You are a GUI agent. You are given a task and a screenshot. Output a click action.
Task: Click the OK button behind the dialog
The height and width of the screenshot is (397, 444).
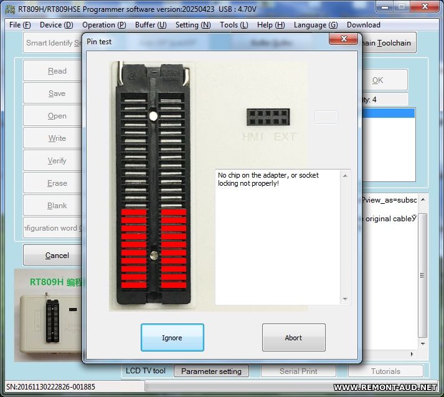click(x=385, y=80)
